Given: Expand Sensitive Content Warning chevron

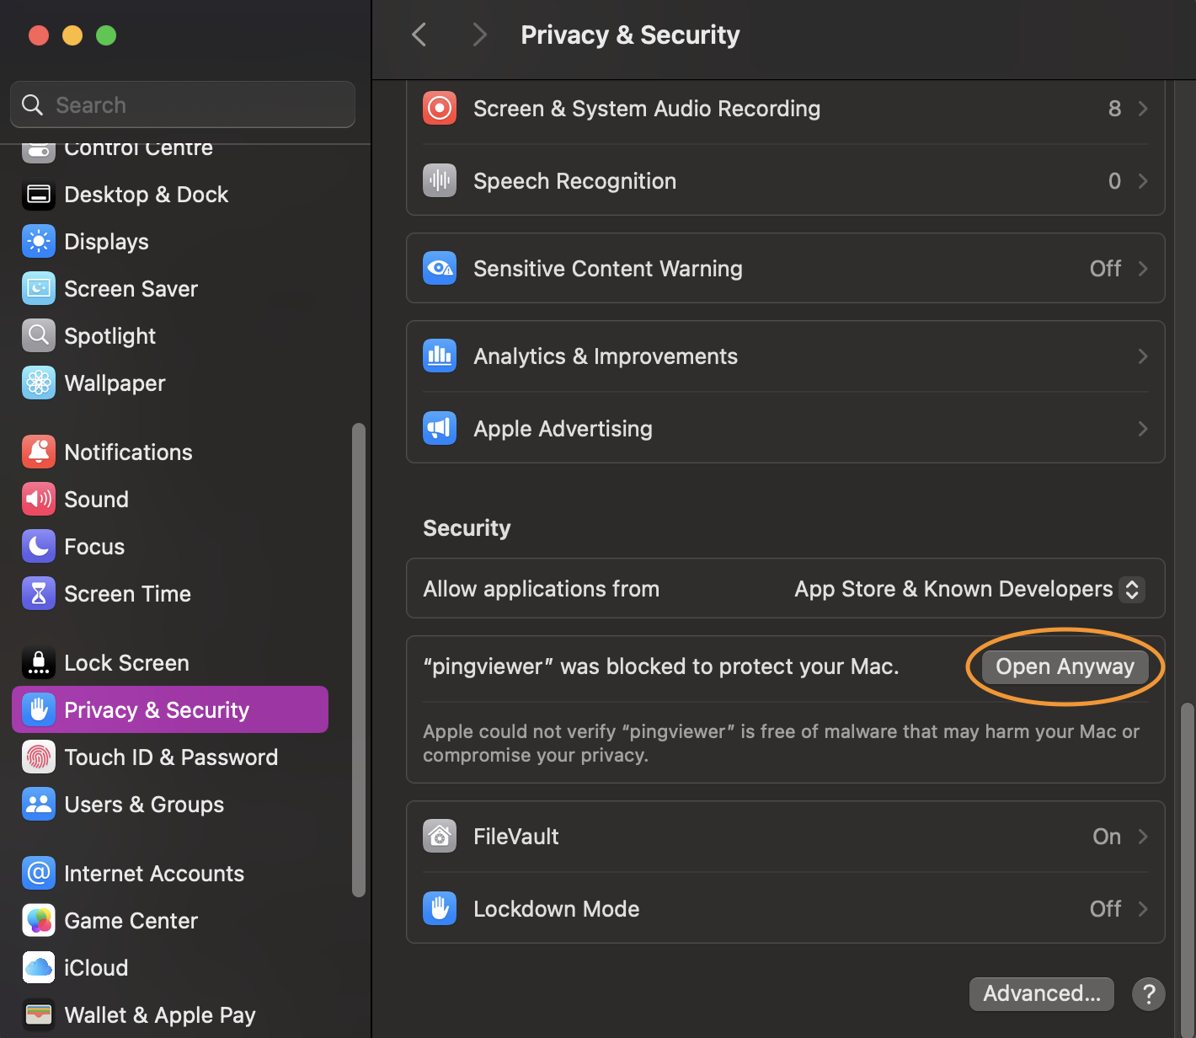Looking at the screenshot, I should 1143,269.
